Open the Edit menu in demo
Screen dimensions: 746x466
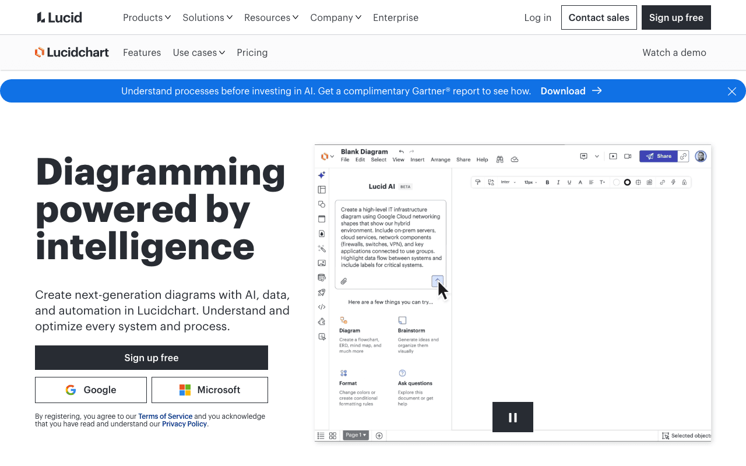(x=360, y=160)
